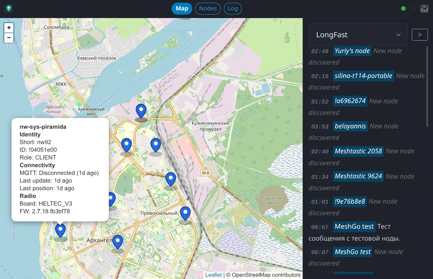This screenshot has width=433, height=279.
Task: Click Last position: 1d ago line
Action: (47, 188)
